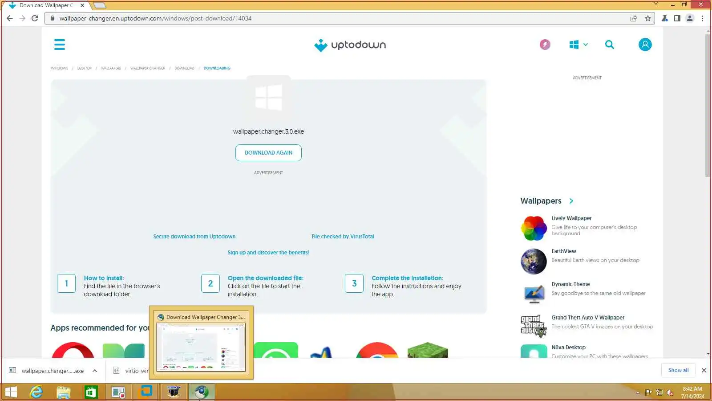Open the network tray icon

tap(659, 393)
